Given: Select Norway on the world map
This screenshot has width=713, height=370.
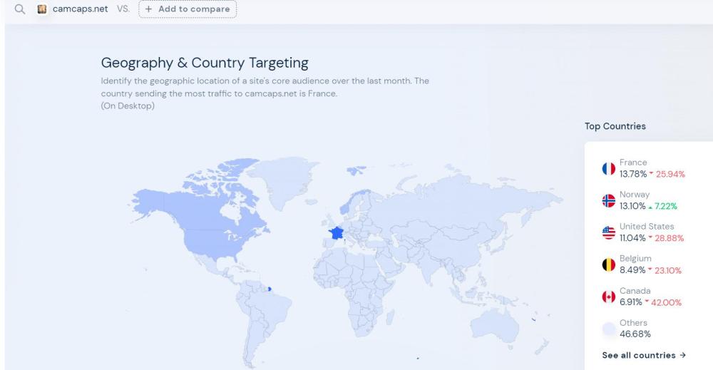Looking at the screenshot, I should pos(344,203).
